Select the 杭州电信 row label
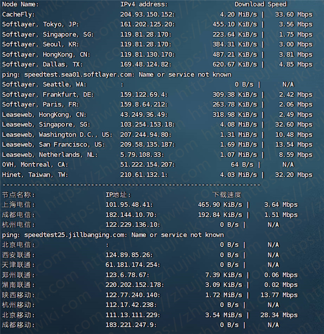324x334 pixels. tap(18, 225)
